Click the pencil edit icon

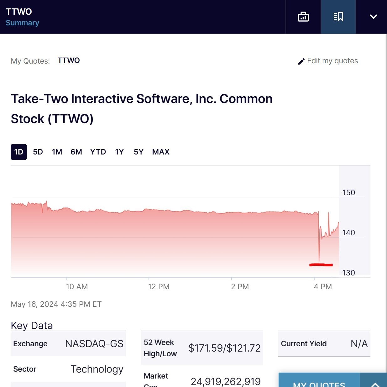tap(301, 61)
